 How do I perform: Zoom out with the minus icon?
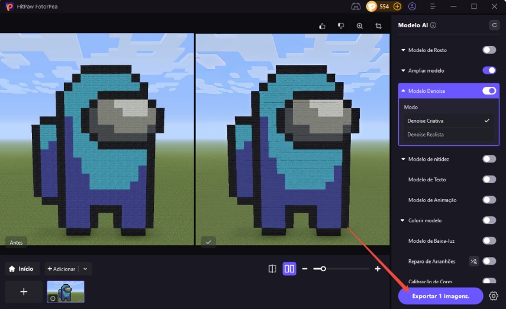click(x=305, y=269)
